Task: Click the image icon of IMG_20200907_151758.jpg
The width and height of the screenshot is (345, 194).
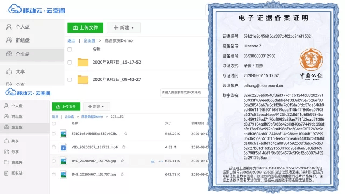Action: [64, 161]
